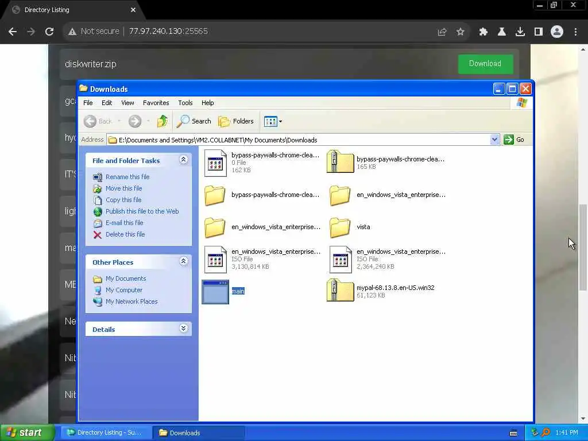Collapse the File and Folder Tasks panel

[x=183, y=160]
